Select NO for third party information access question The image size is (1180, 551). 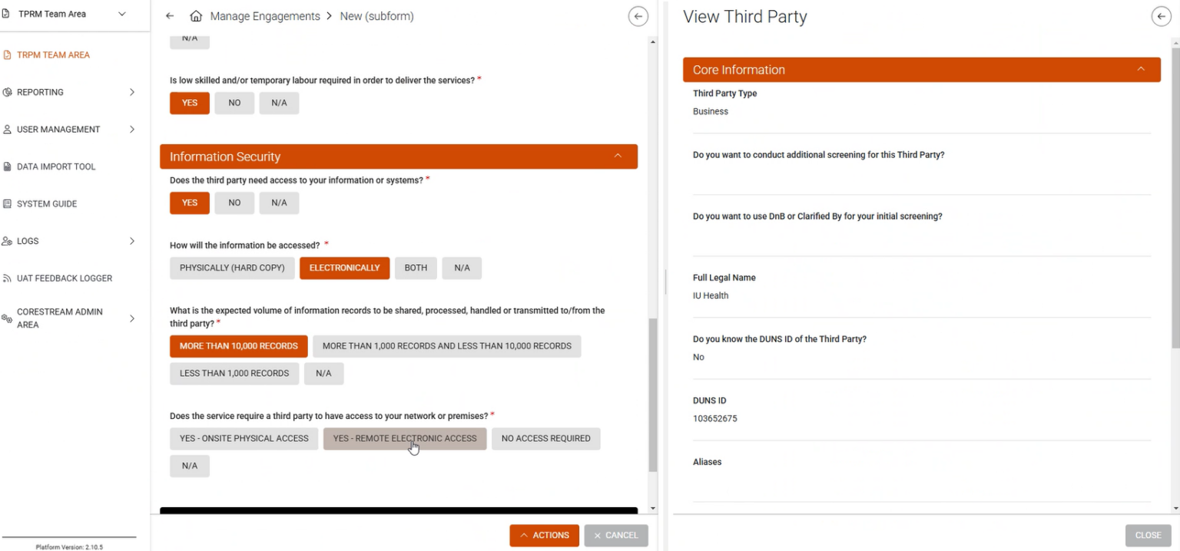(x=234, y=203)
